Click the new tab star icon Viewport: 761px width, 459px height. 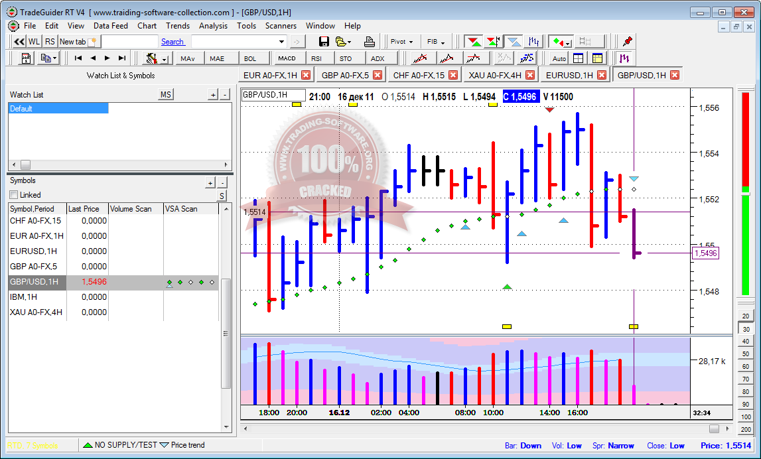pyautogui.click(x=94, y=42)
